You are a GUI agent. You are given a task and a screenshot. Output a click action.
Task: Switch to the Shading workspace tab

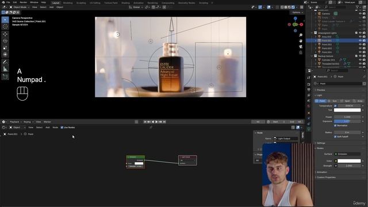click(125, 3)
